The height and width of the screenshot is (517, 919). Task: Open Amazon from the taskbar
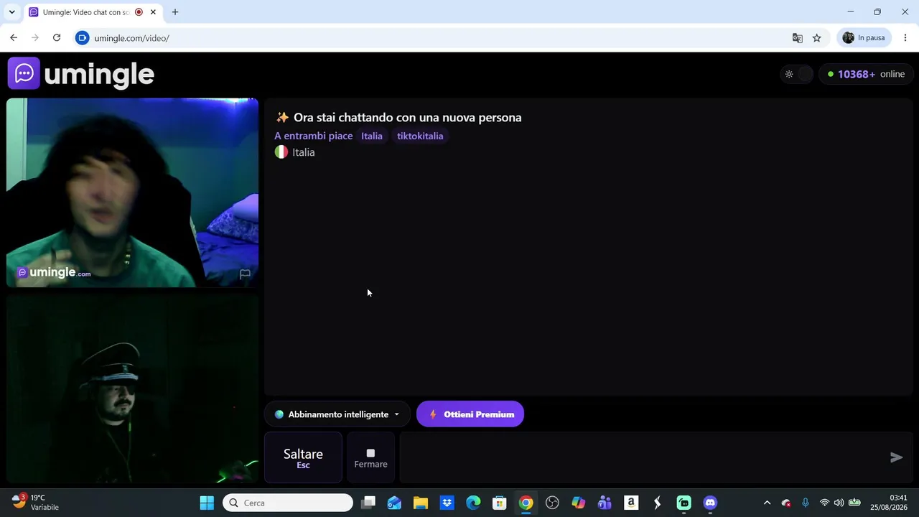631,503
